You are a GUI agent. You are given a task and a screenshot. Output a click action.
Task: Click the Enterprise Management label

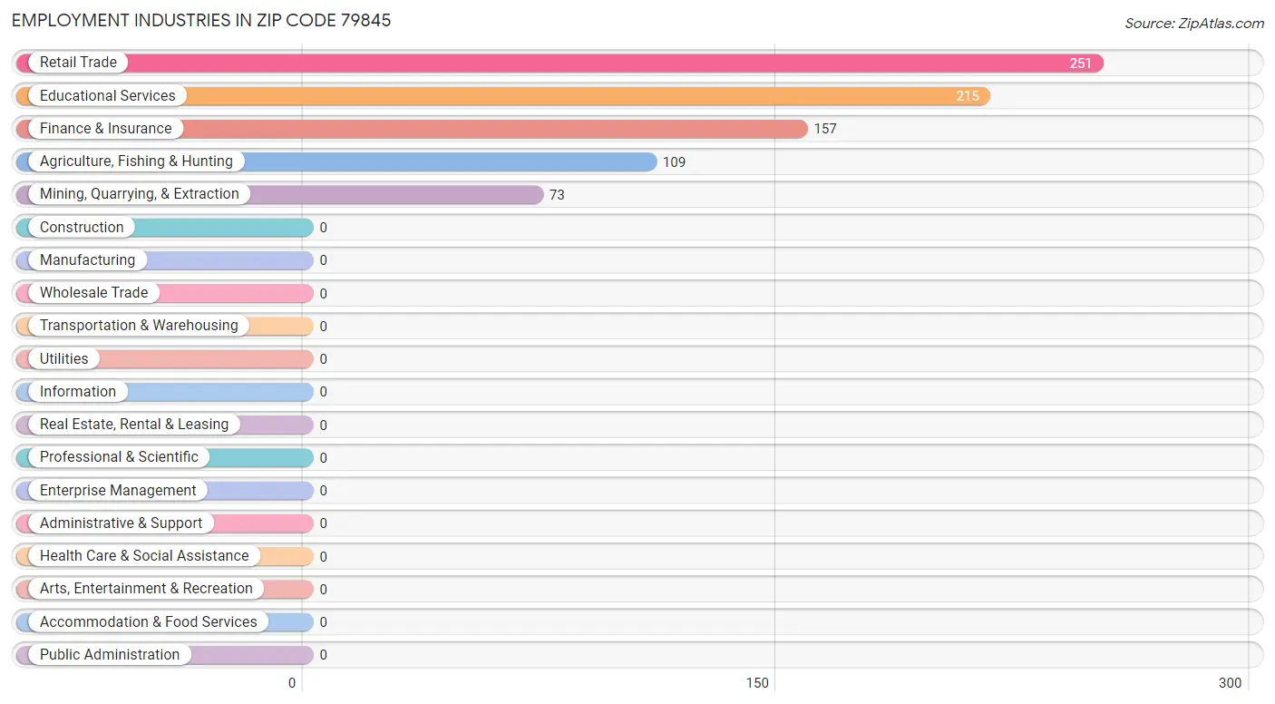118,491
